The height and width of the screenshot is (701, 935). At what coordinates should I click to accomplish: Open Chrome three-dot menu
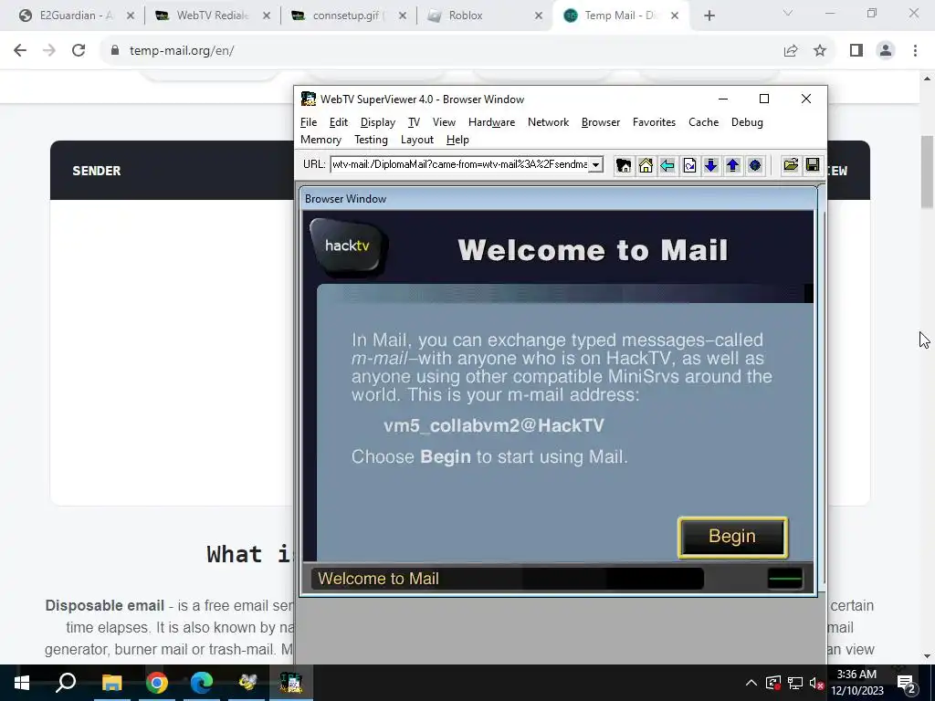click(x=915, y=51)
